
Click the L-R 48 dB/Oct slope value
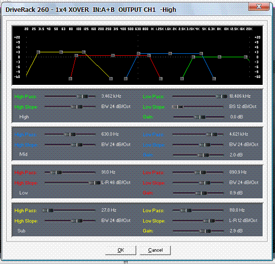point(116,183)
